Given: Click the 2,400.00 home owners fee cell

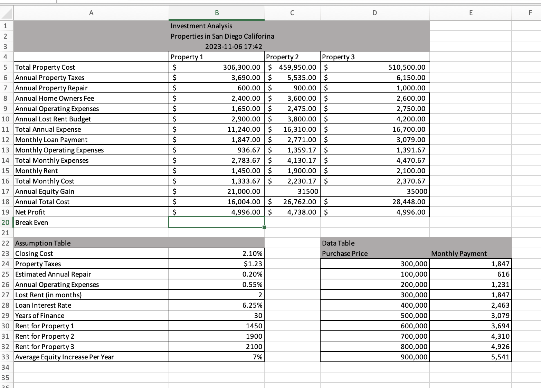Looking at the screenshot, I should pos(217,98).
